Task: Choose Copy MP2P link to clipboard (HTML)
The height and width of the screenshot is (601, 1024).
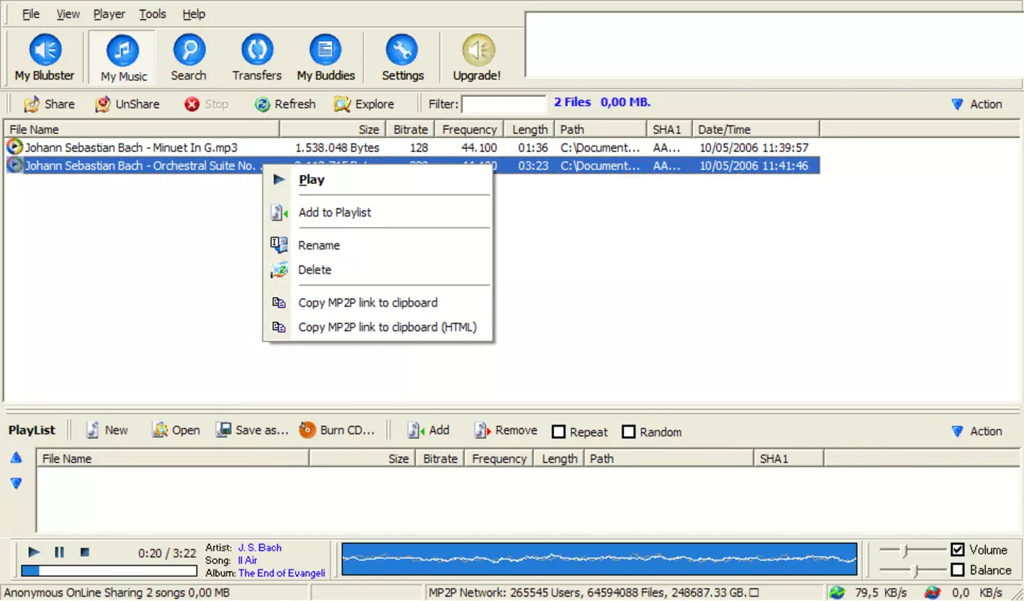Action: coord(379,327)
